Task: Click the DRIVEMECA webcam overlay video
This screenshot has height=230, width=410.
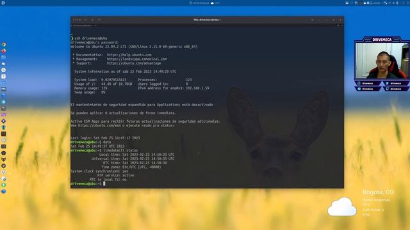Action: pos(382,60)
